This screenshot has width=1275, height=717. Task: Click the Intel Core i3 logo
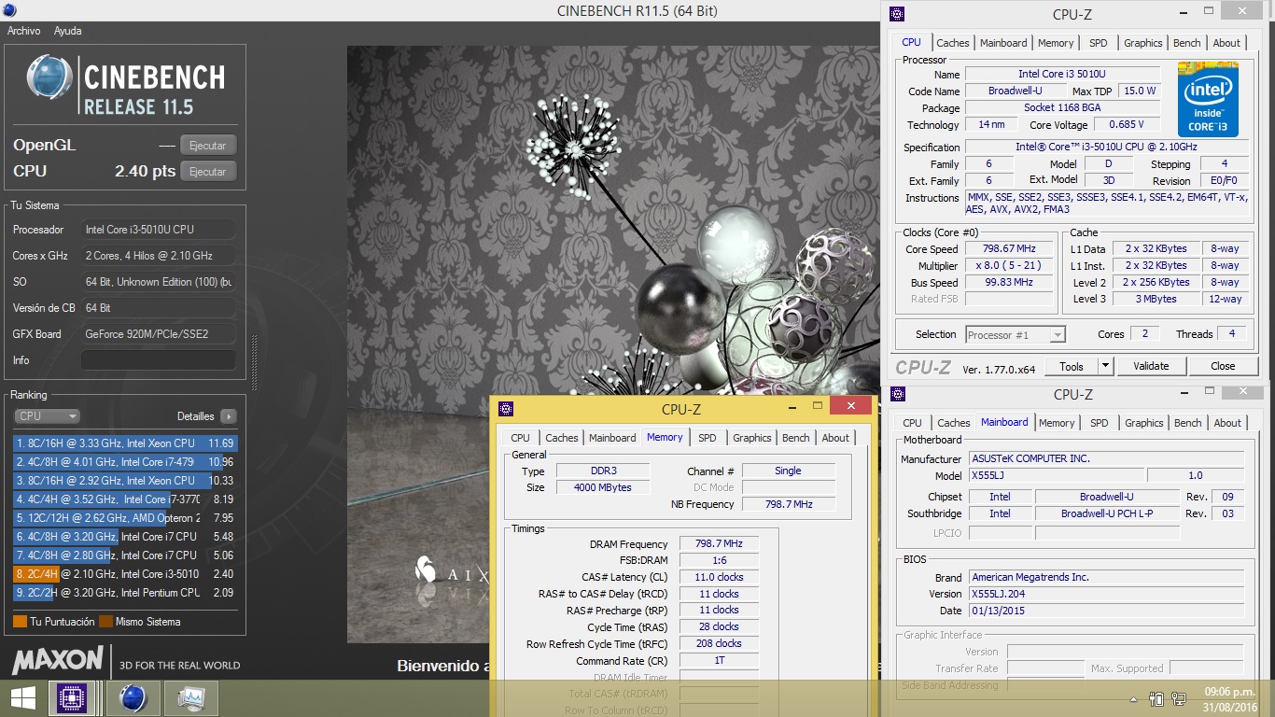click(x=1208, y=99)
